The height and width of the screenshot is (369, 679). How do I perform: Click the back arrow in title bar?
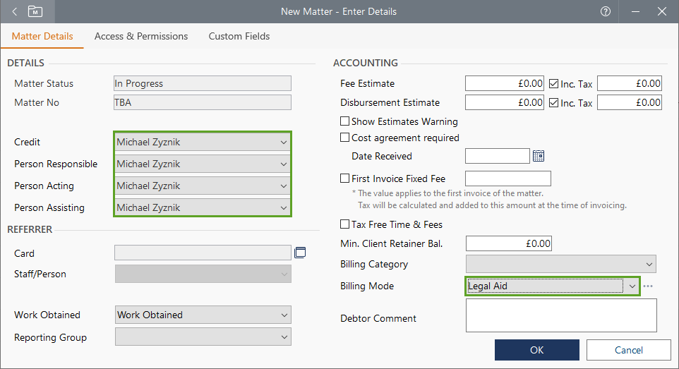click(15, 11)
